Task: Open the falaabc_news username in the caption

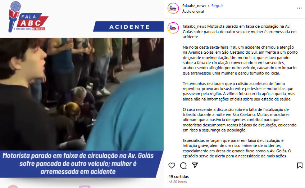Action: click(x=194, y=26)
